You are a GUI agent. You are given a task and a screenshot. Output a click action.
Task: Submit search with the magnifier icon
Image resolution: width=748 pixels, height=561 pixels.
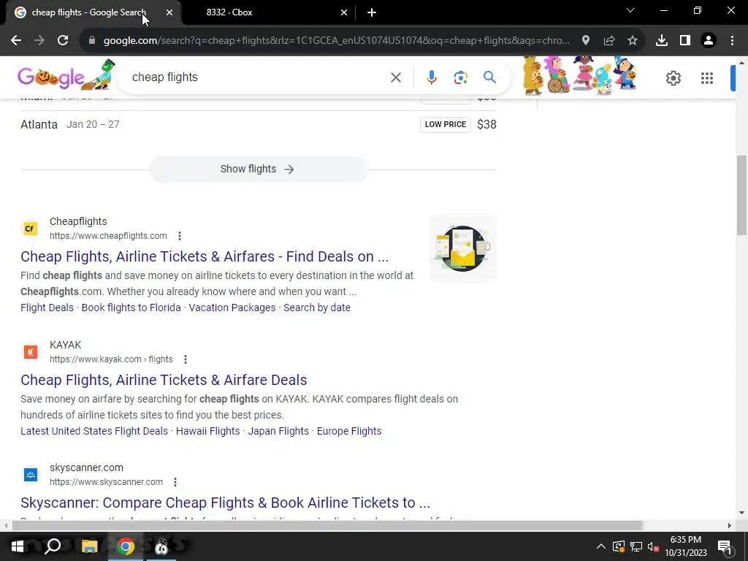pos(489,77)
